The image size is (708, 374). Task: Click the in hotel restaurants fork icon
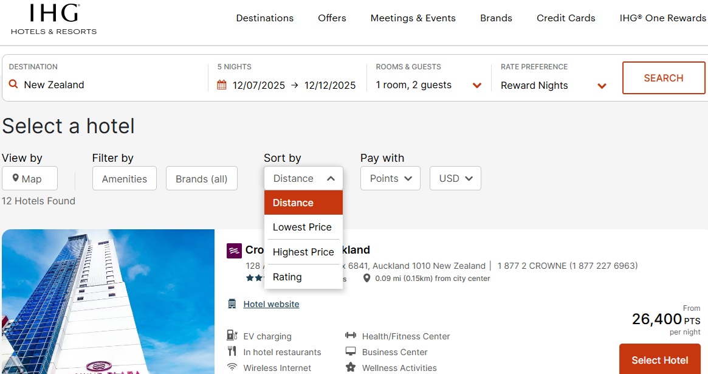point(232,351)
